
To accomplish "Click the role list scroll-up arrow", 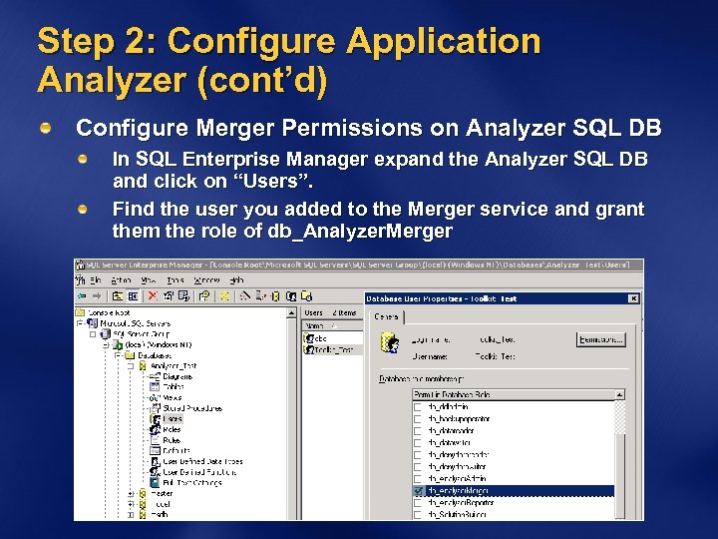I will 619,394.
